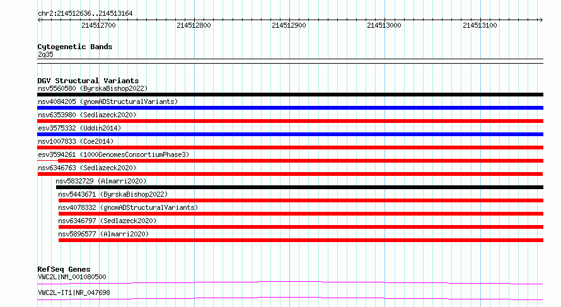Select the red nsv6346763 variant bar

coord(290,174)
